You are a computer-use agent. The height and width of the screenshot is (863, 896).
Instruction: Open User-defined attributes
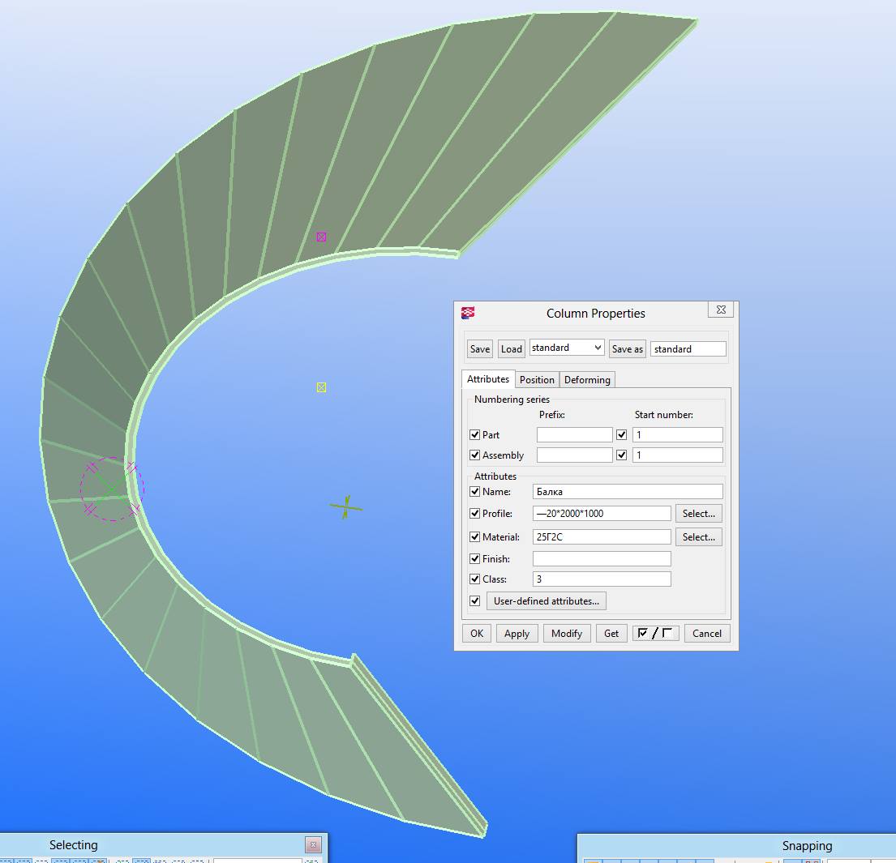[x=546, y=600]
